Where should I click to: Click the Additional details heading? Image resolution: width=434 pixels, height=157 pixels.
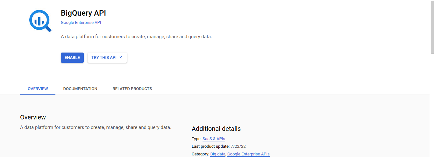[x=216, y=129]
